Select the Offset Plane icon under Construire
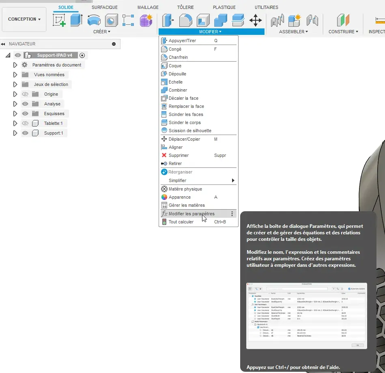Screen dimensions: 385x373 pyautogui.click(x=343, y=20)
